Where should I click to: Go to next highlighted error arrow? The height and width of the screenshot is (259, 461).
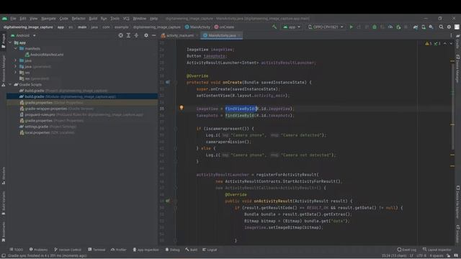(x=451, y=43)
